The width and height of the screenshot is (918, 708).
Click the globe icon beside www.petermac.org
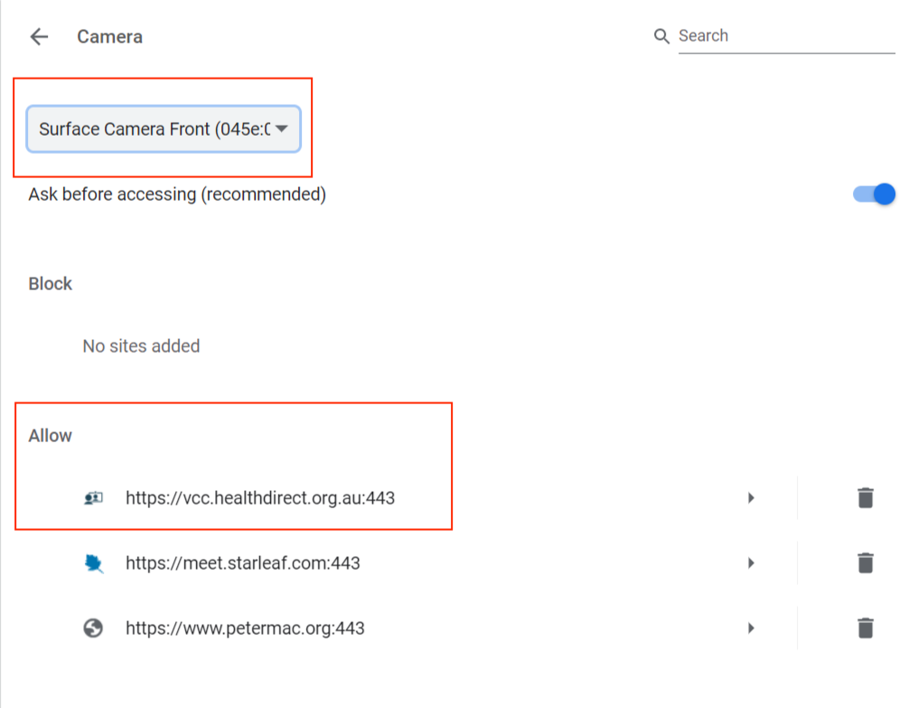93,628
